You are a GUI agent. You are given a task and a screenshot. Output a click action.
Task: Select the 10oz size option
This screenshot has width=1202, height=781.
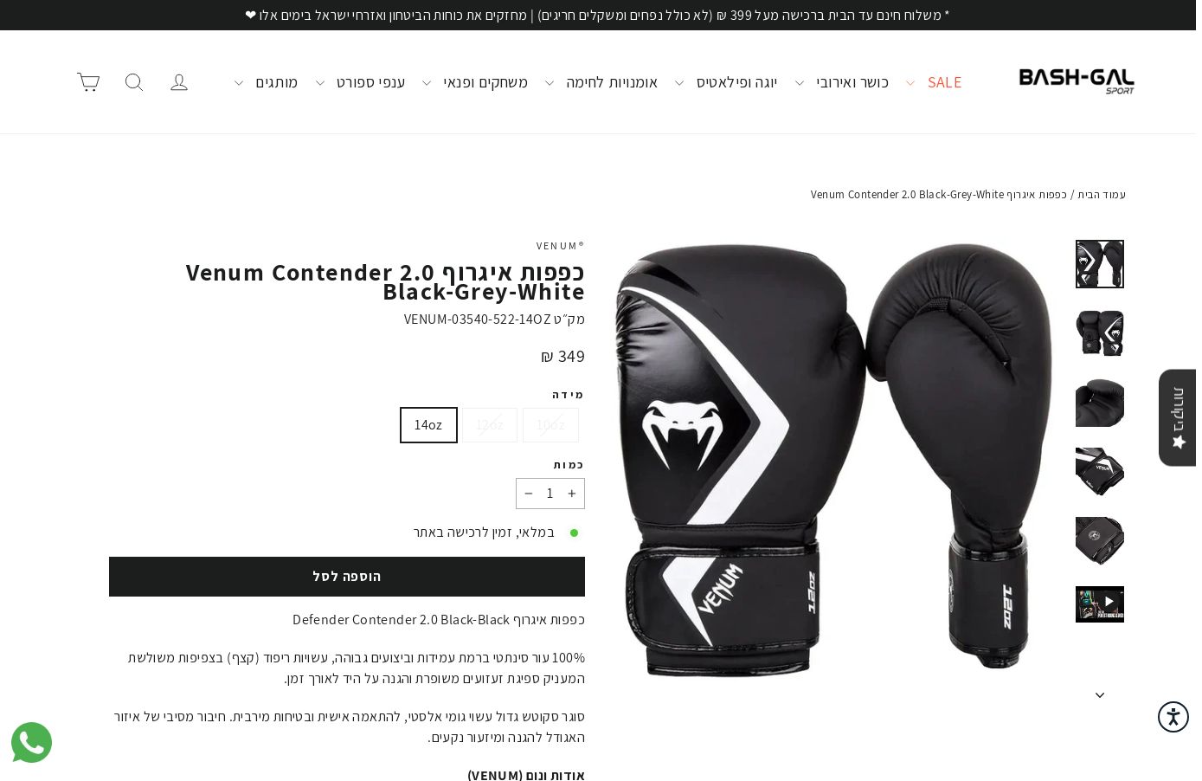tap(550, 425)
